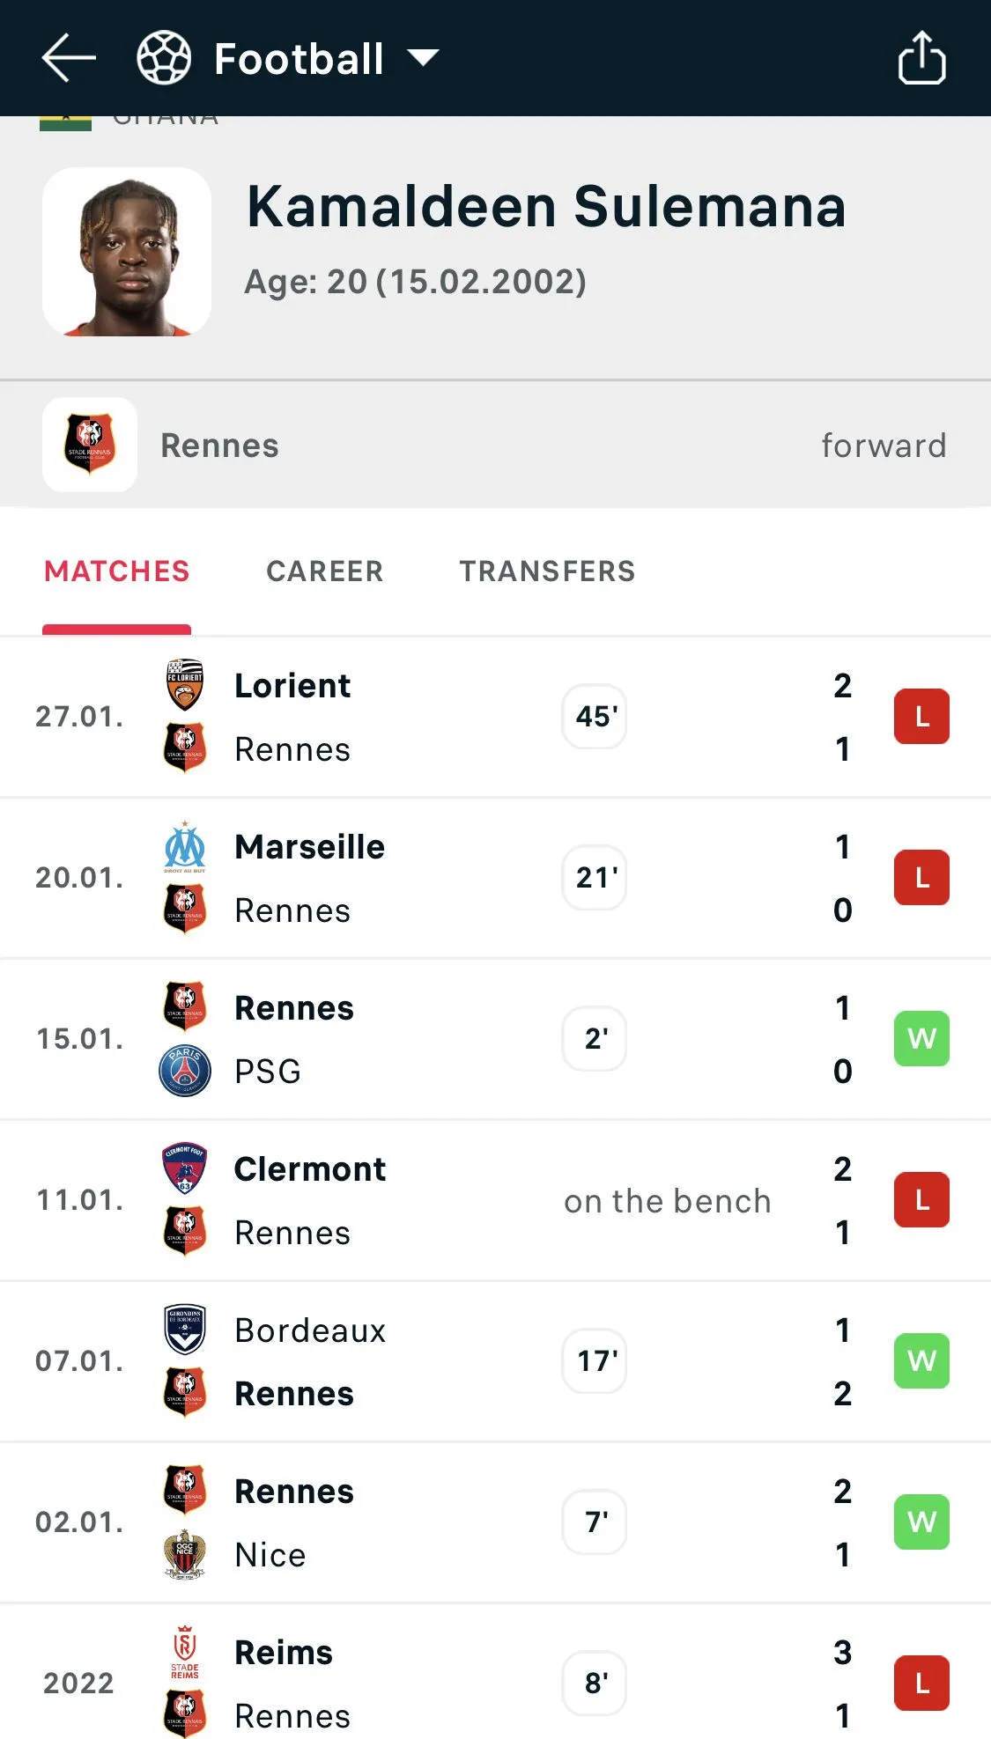Tap the Stade Reims club logo

tap(185, 1652)
